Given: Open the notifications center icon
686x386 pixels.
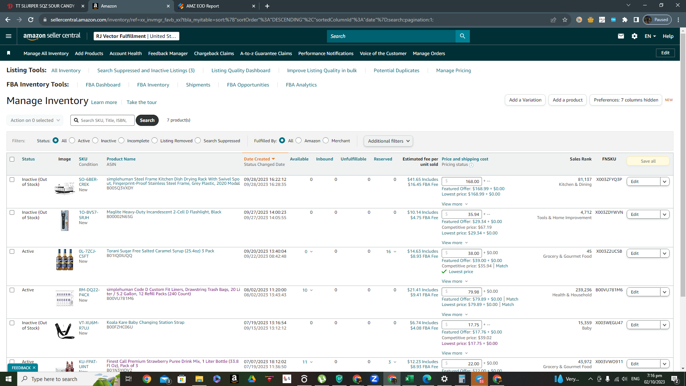Looking at the screenshot, I should click(675, 379).
